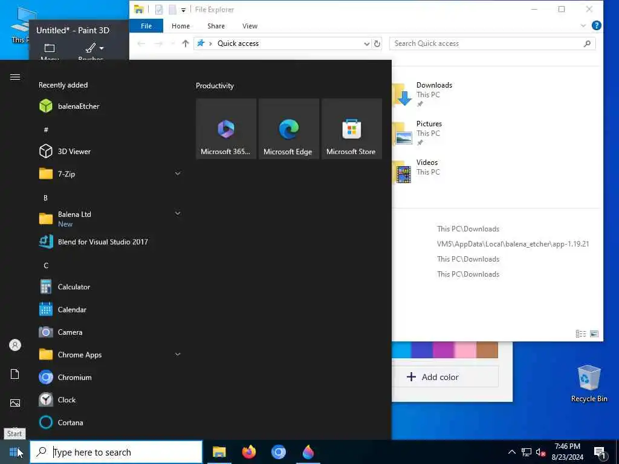The width and height of the screenshot is (619, 464).
Task: Expand the Start menu hamburger
Action: pos(15,77)
